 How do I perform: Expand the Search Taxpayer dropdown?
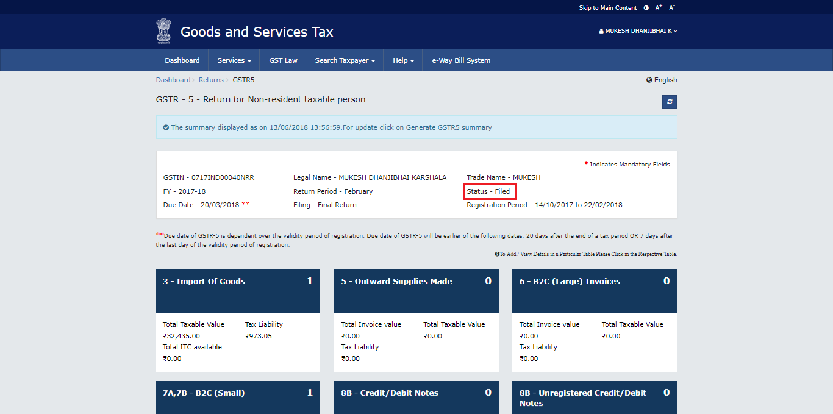tap(345, 60)
